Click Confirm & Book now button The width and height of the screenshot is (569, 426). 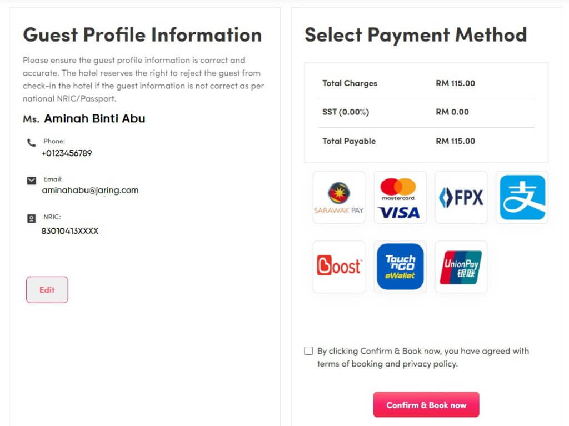[426, 404]
